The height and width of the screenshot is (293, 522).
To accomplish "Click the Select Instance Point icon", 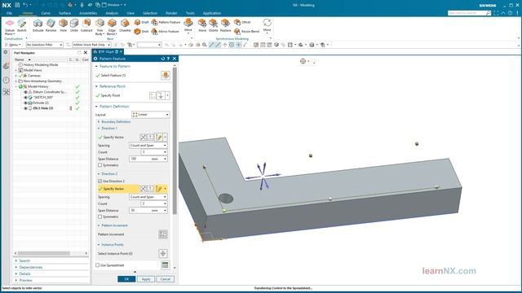I will point(163,253).
